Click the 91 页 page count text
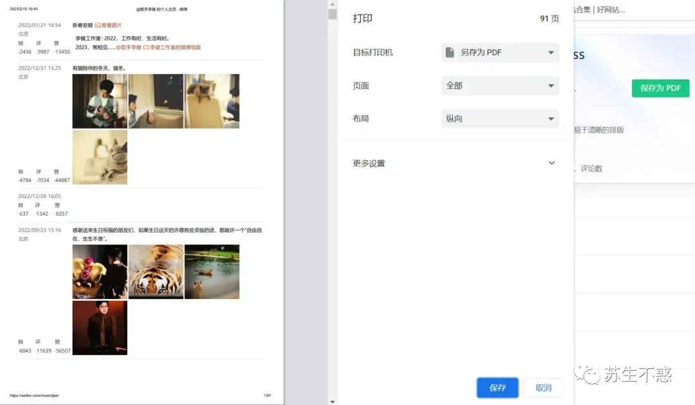This screenshot has height=405, width=695. 550,19
